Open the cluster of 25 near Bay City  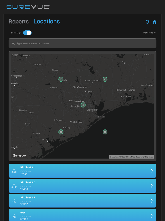pos(61,132)
